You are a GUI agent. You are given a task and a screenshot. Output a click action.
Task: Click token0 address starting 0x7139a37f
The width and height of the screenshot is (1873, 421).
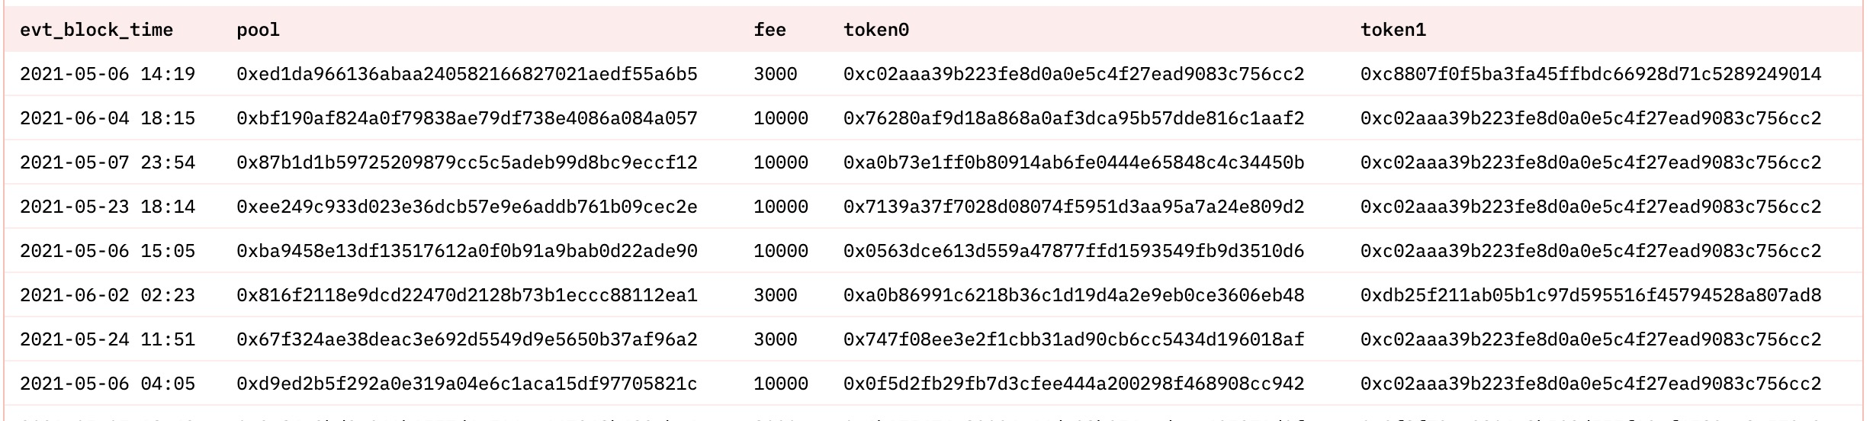[x=1074, y=207]
